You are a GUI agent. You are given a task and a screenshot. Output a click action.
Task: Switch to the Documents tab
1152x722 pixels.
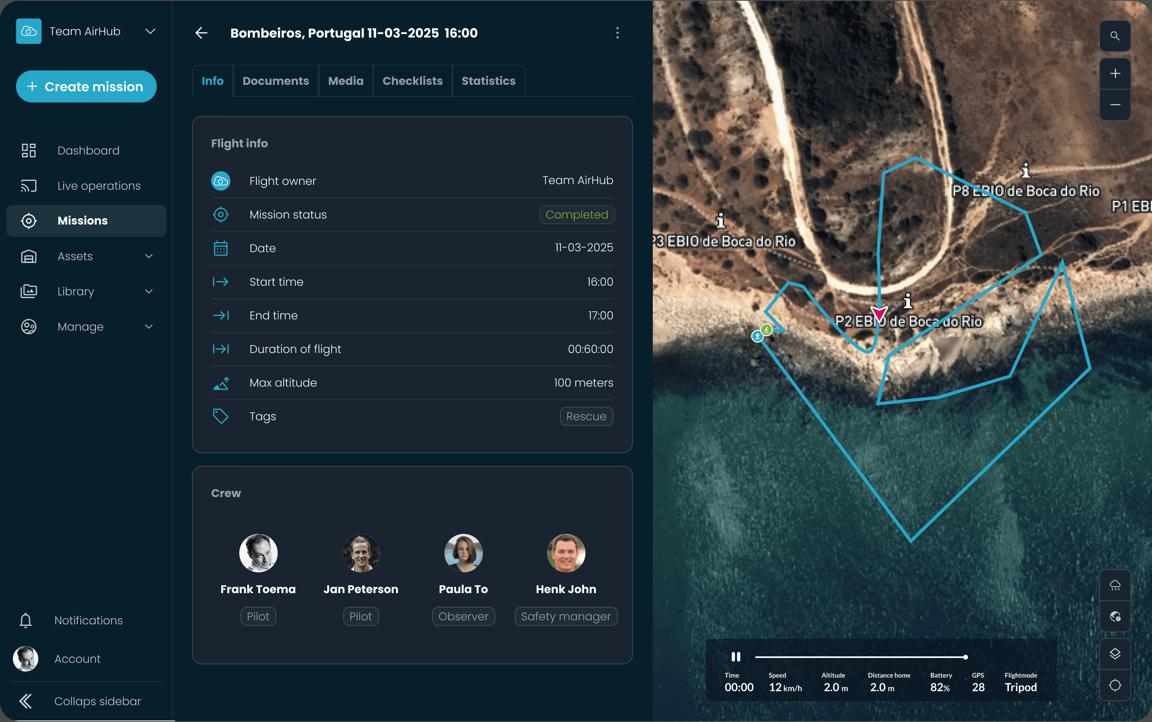click(x=275, y=81)
